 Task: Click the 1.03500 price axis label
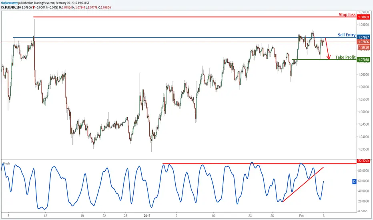(364, 149)
